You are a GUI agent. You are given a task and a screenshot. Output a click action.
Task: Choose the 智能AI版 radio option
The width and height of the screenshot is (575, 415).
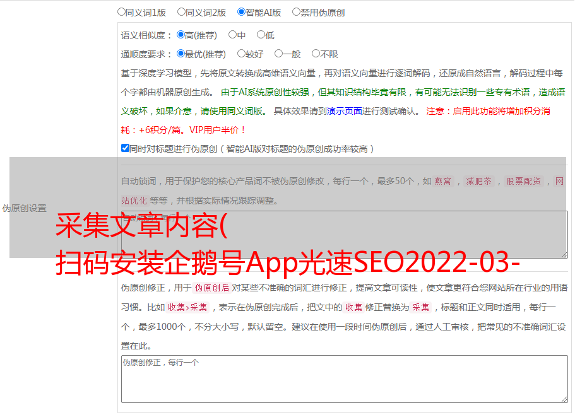241,12
